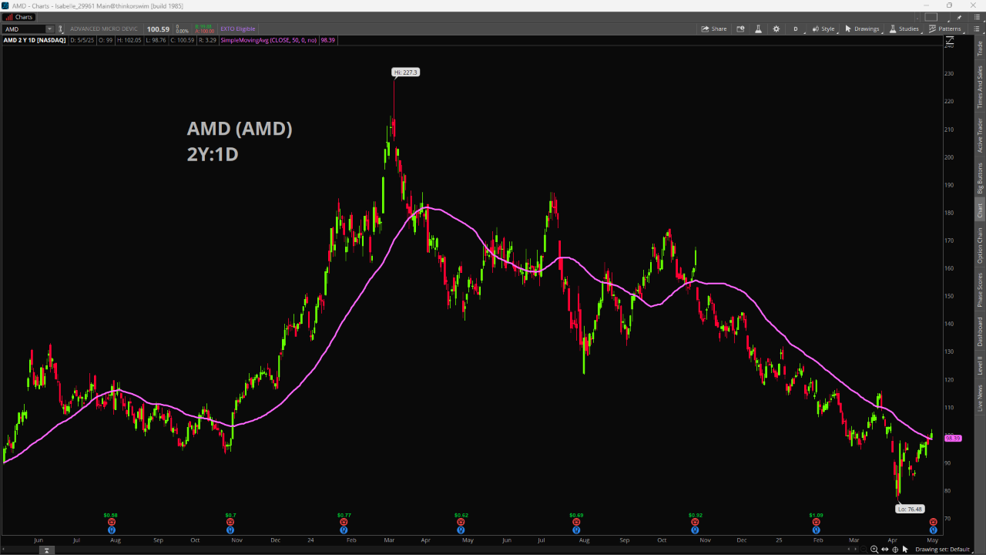Open the Style dropdown menu

tap(823, 29)
